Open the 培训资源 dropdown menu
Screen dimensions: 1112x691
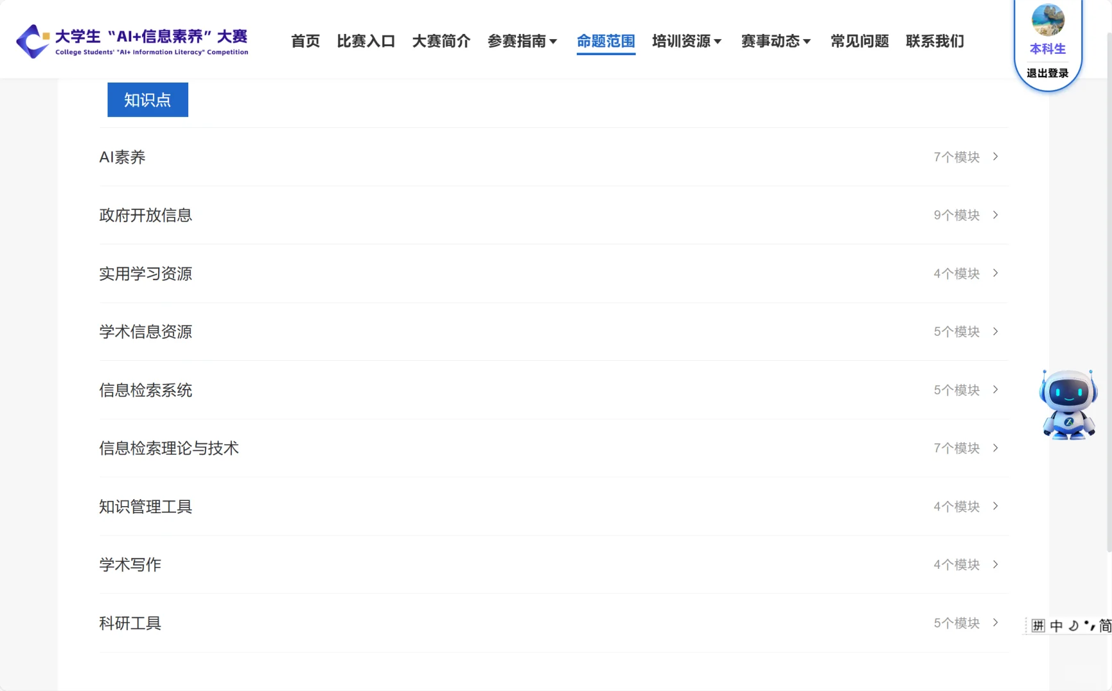[x=686, y=41]
